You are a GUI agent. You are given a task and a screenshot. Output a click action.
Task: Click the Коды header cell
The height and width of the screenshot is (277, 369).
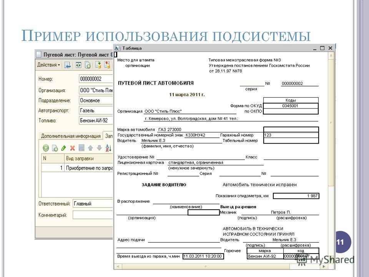point(291,100)
